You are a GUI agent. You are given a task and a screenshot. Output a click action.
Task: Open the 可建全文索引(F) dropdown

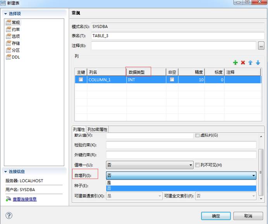(x=226, y=196)
